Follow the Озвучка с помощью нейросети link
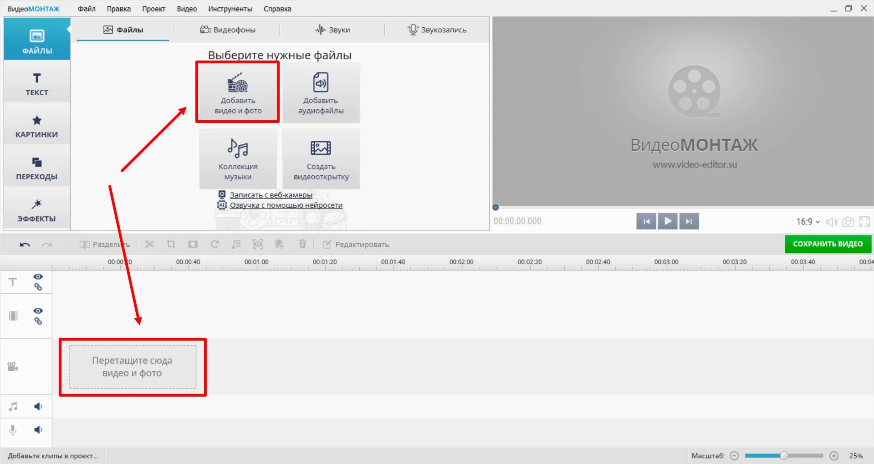874x464 pixels. pos(286,205)
